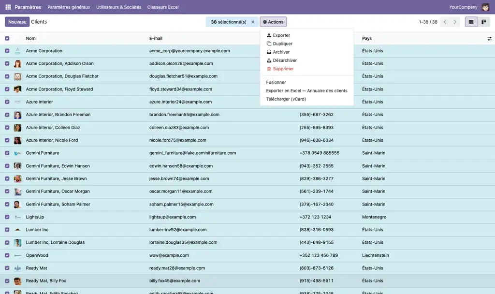The height and width of the screenshot is (294, 495).
Task: Uncheck Ready Mat, Billy Fox checkbox
Action: [x=7, y=281]
